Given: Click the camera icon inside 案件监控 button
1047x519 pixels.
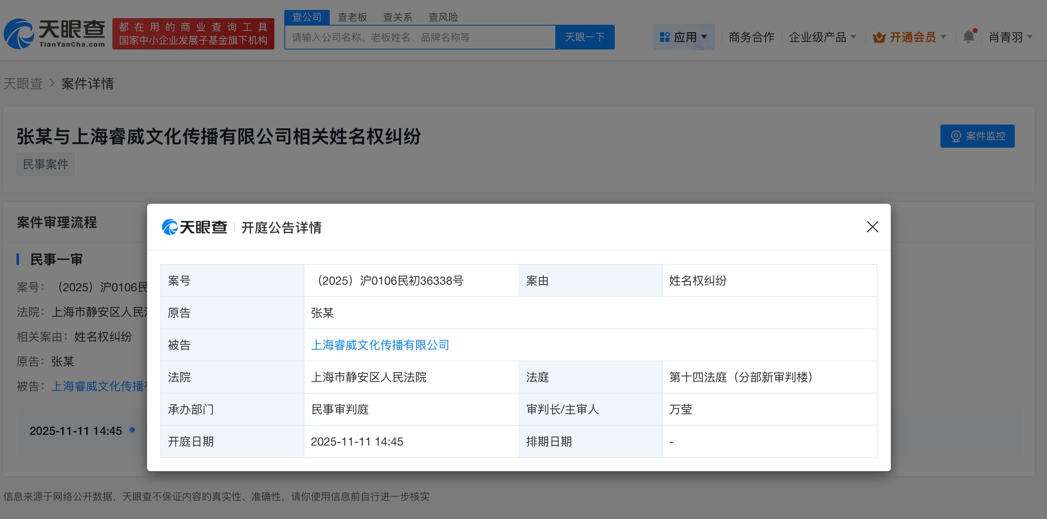Looking at the screenshot, I should (x=957, y=136).
